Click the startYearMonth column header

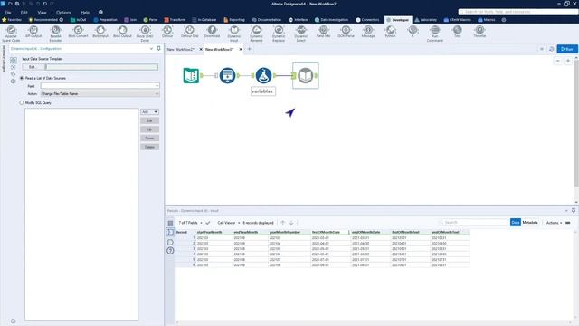(x=214, y=232)
